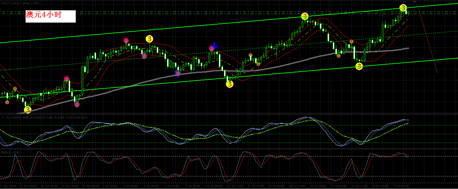Viewport: 458px width, 189px height.
Task: Select the last candlestick on the price chart
Action: click(408, 13)
